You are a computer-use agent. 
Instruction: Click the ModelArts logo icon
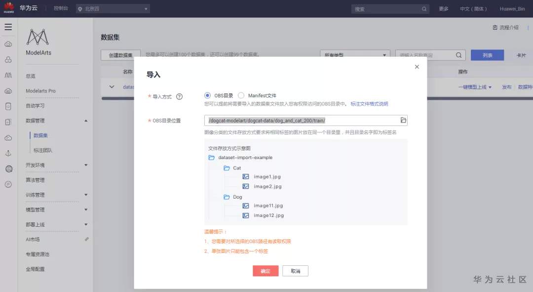pos(38,37)
